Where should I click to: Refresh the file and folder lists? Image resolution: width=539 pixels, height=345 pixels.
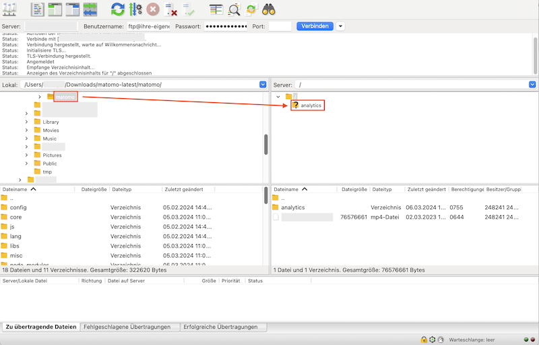(x=117, y=9)
